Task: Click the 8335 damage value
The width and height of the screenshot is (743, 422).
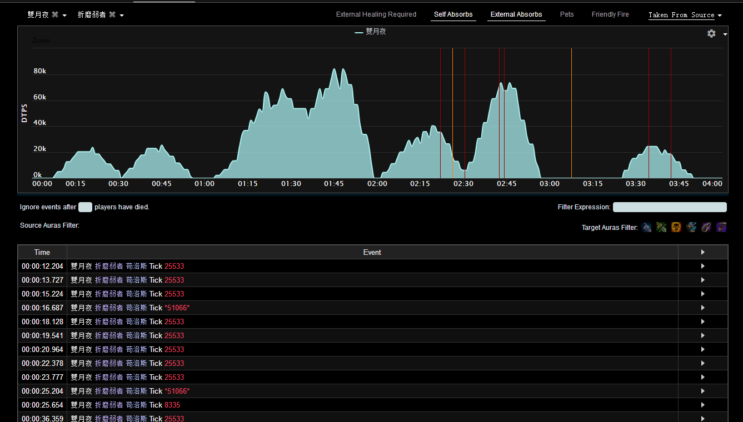Action: point(172,405)
